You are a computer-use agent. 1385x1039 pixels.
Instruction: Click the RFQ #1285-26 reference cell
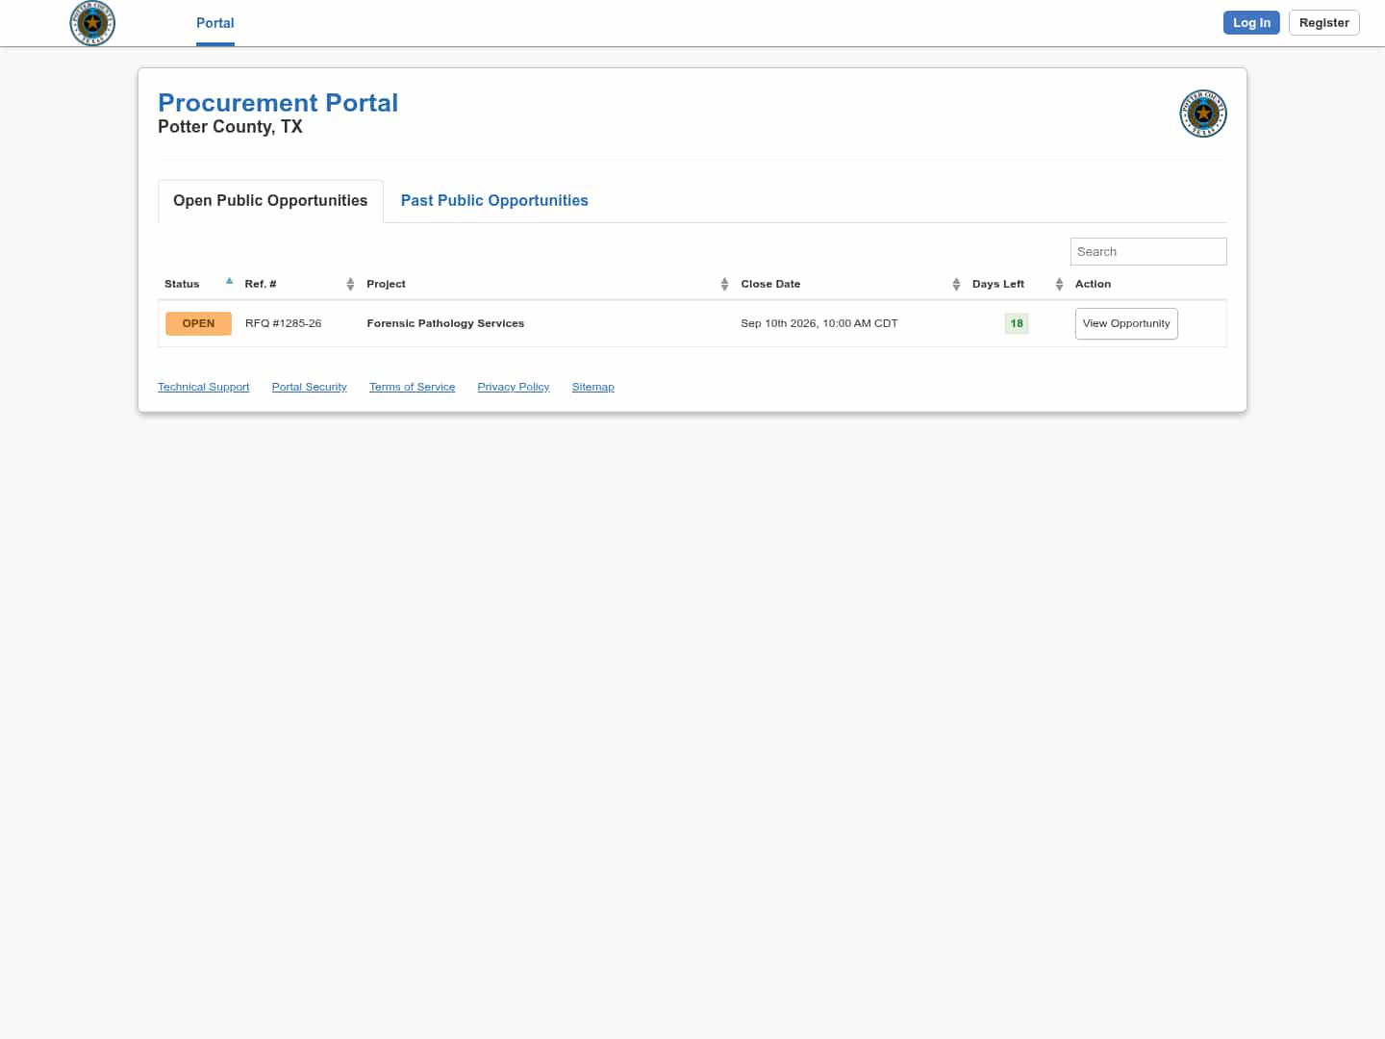[284, 323]
